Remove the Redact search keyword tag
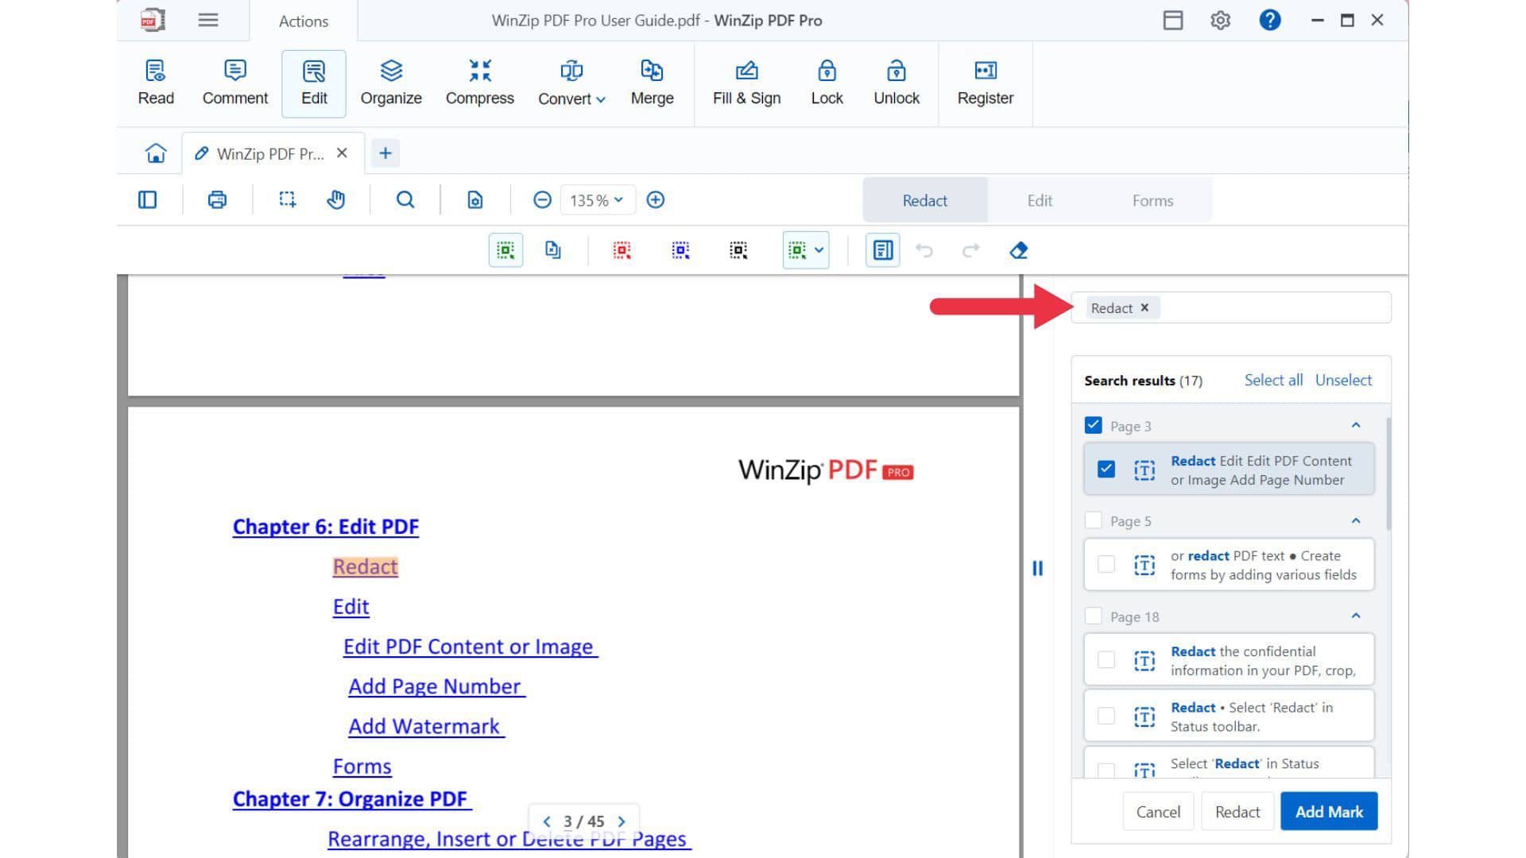This screenshot has width=1526, height=858. point(1144,307)
